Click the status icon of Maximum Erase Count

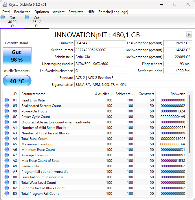click(7, 144)
